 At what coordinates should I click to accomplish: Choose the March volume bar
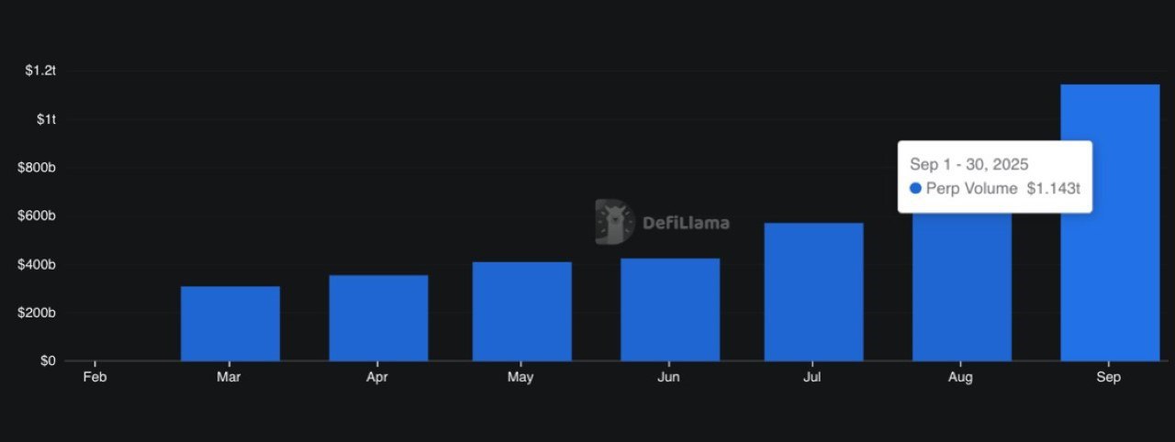tap(229, 323)
